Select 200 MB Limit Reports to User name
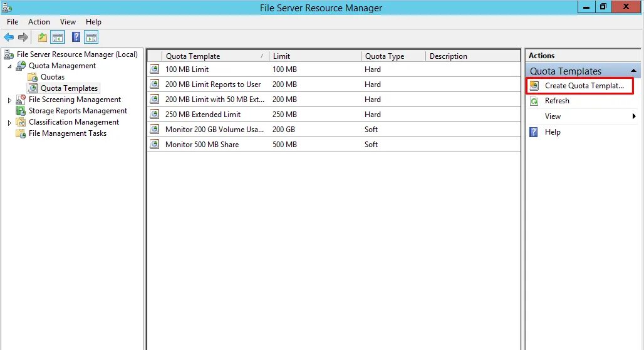Screen dimensions: 644x350 [x=213, y=84]
